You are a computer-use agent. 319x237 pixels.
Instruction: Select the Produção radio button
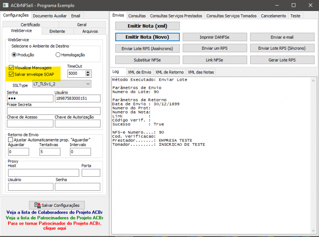point(14,55)
